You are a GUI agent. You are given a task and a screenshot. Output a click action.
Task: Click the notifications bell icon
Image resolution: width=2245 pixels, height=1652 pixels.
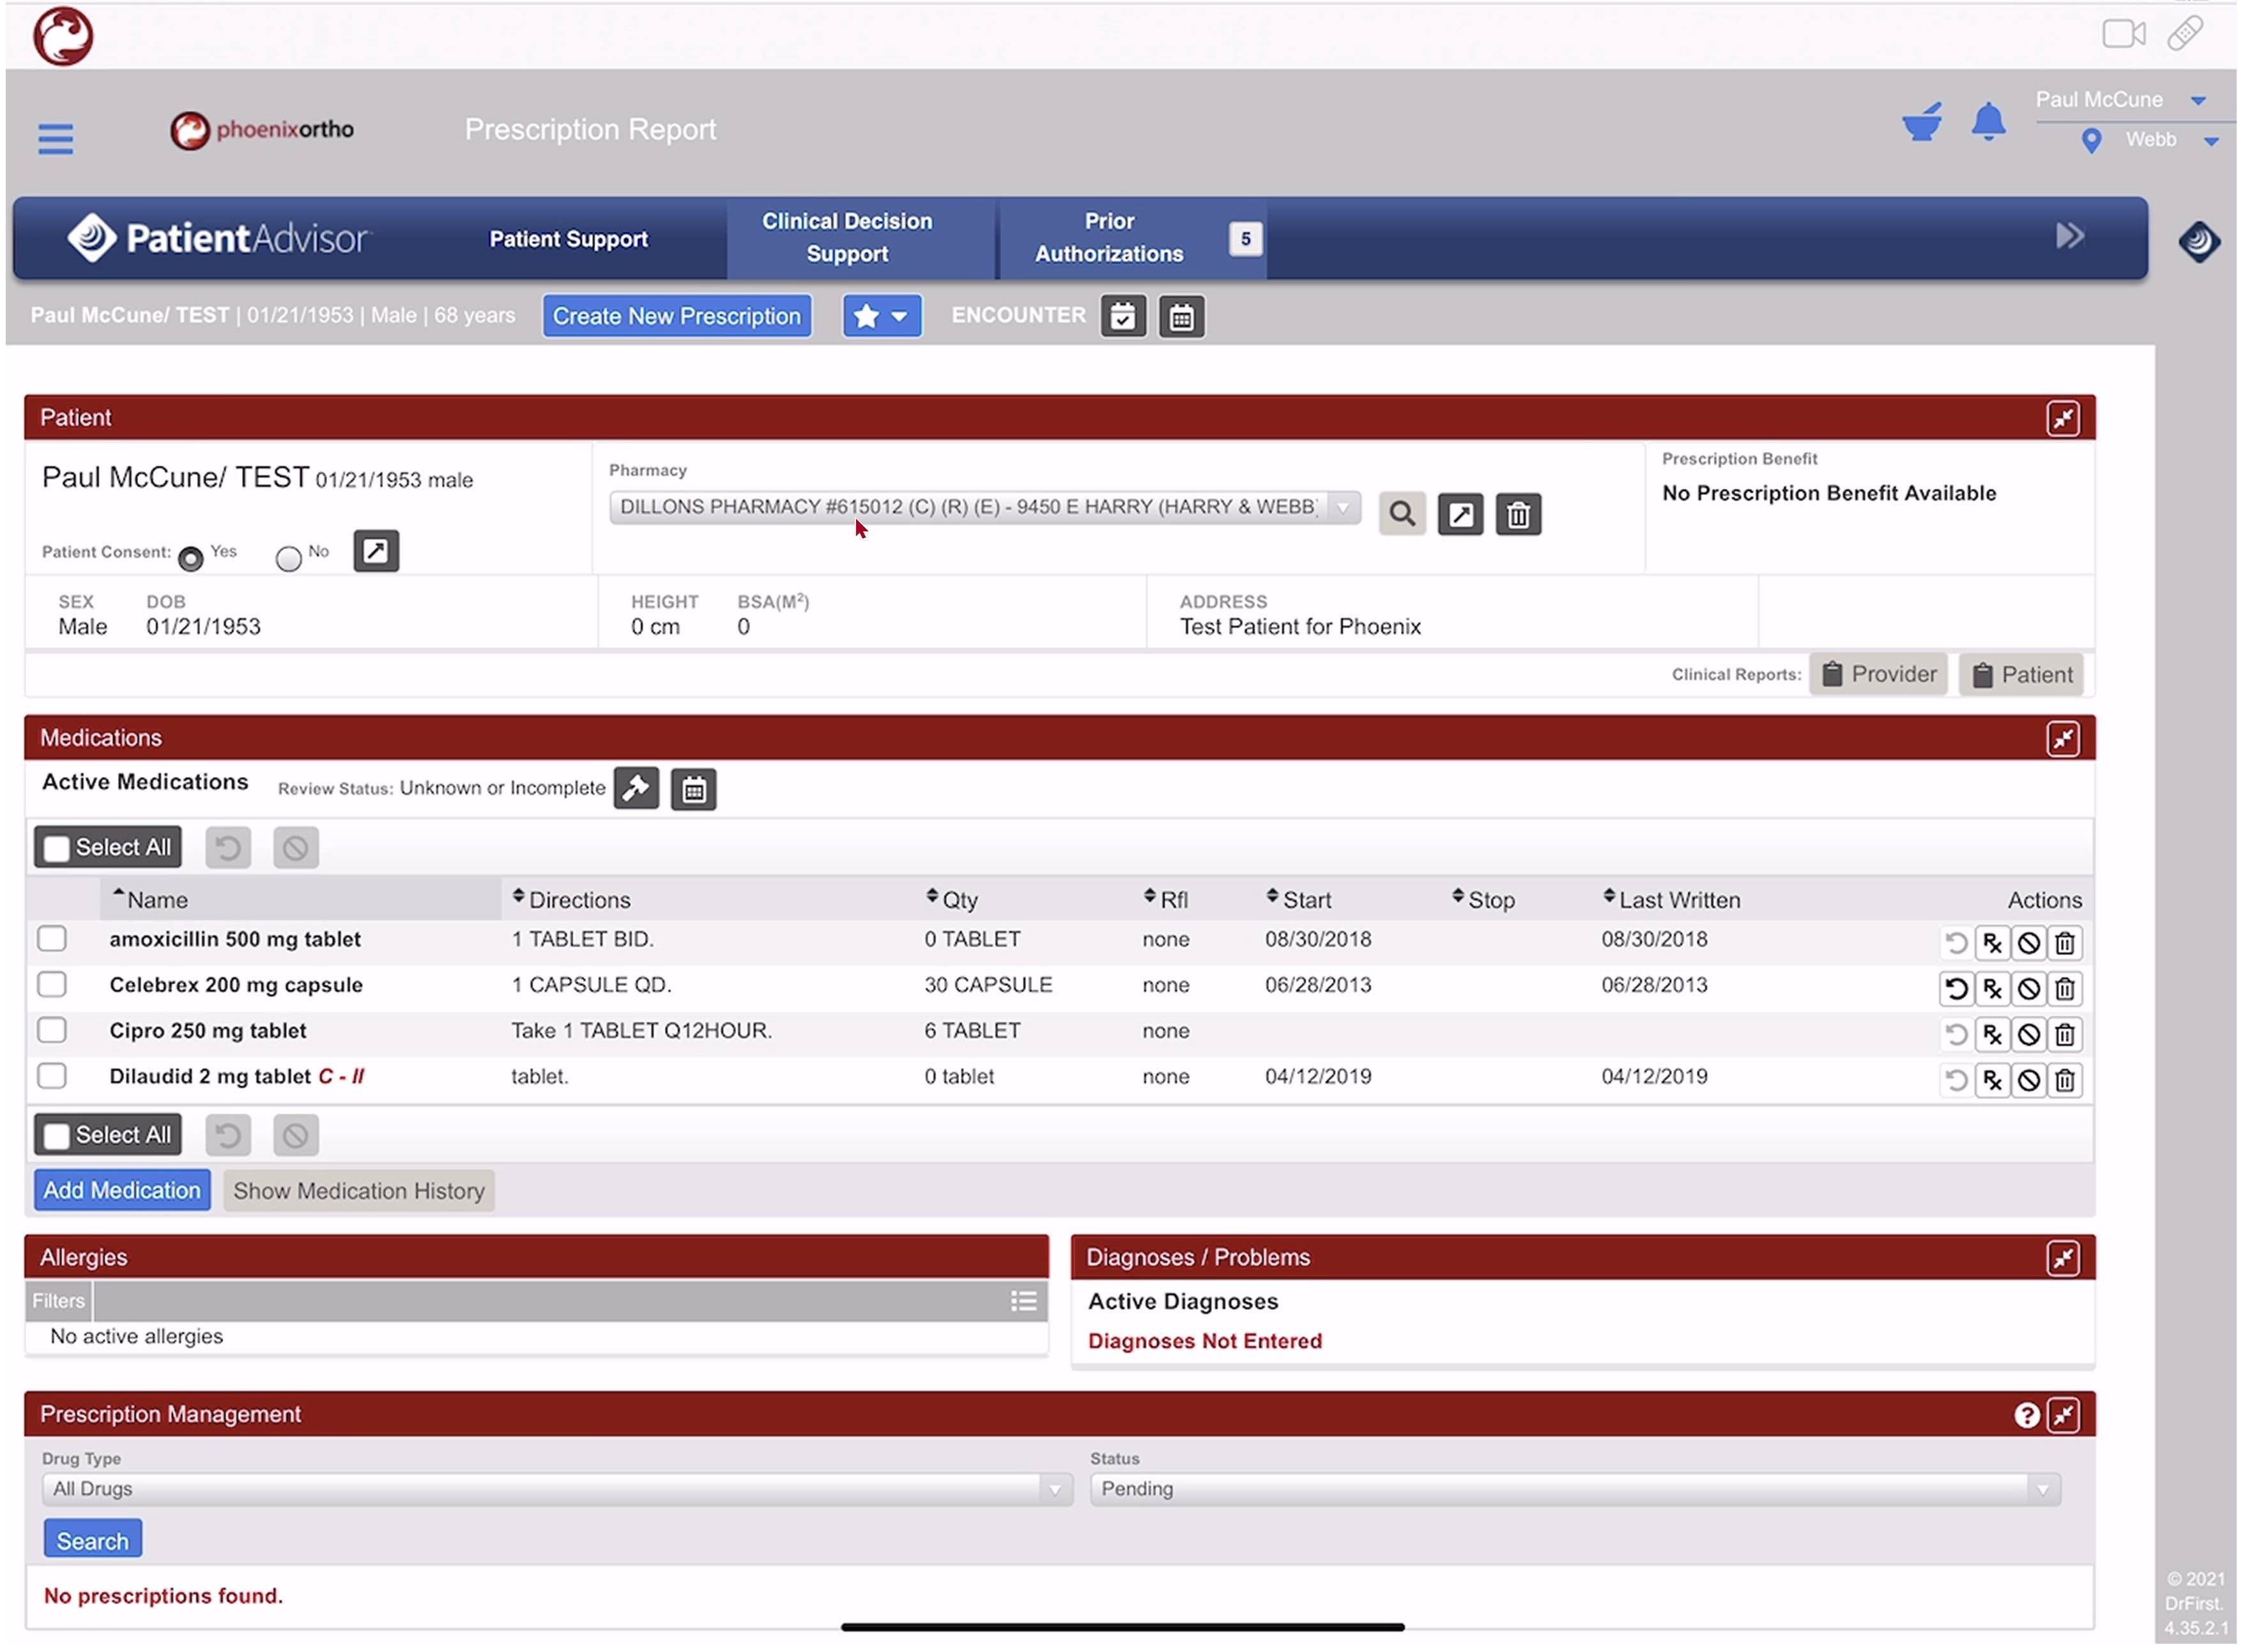[1989, 122]
